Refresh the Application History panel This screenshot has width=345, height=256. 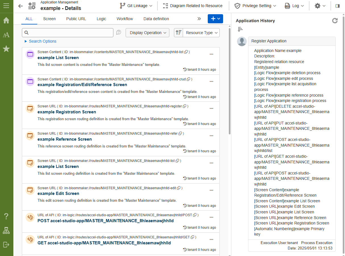pos(335,20)
